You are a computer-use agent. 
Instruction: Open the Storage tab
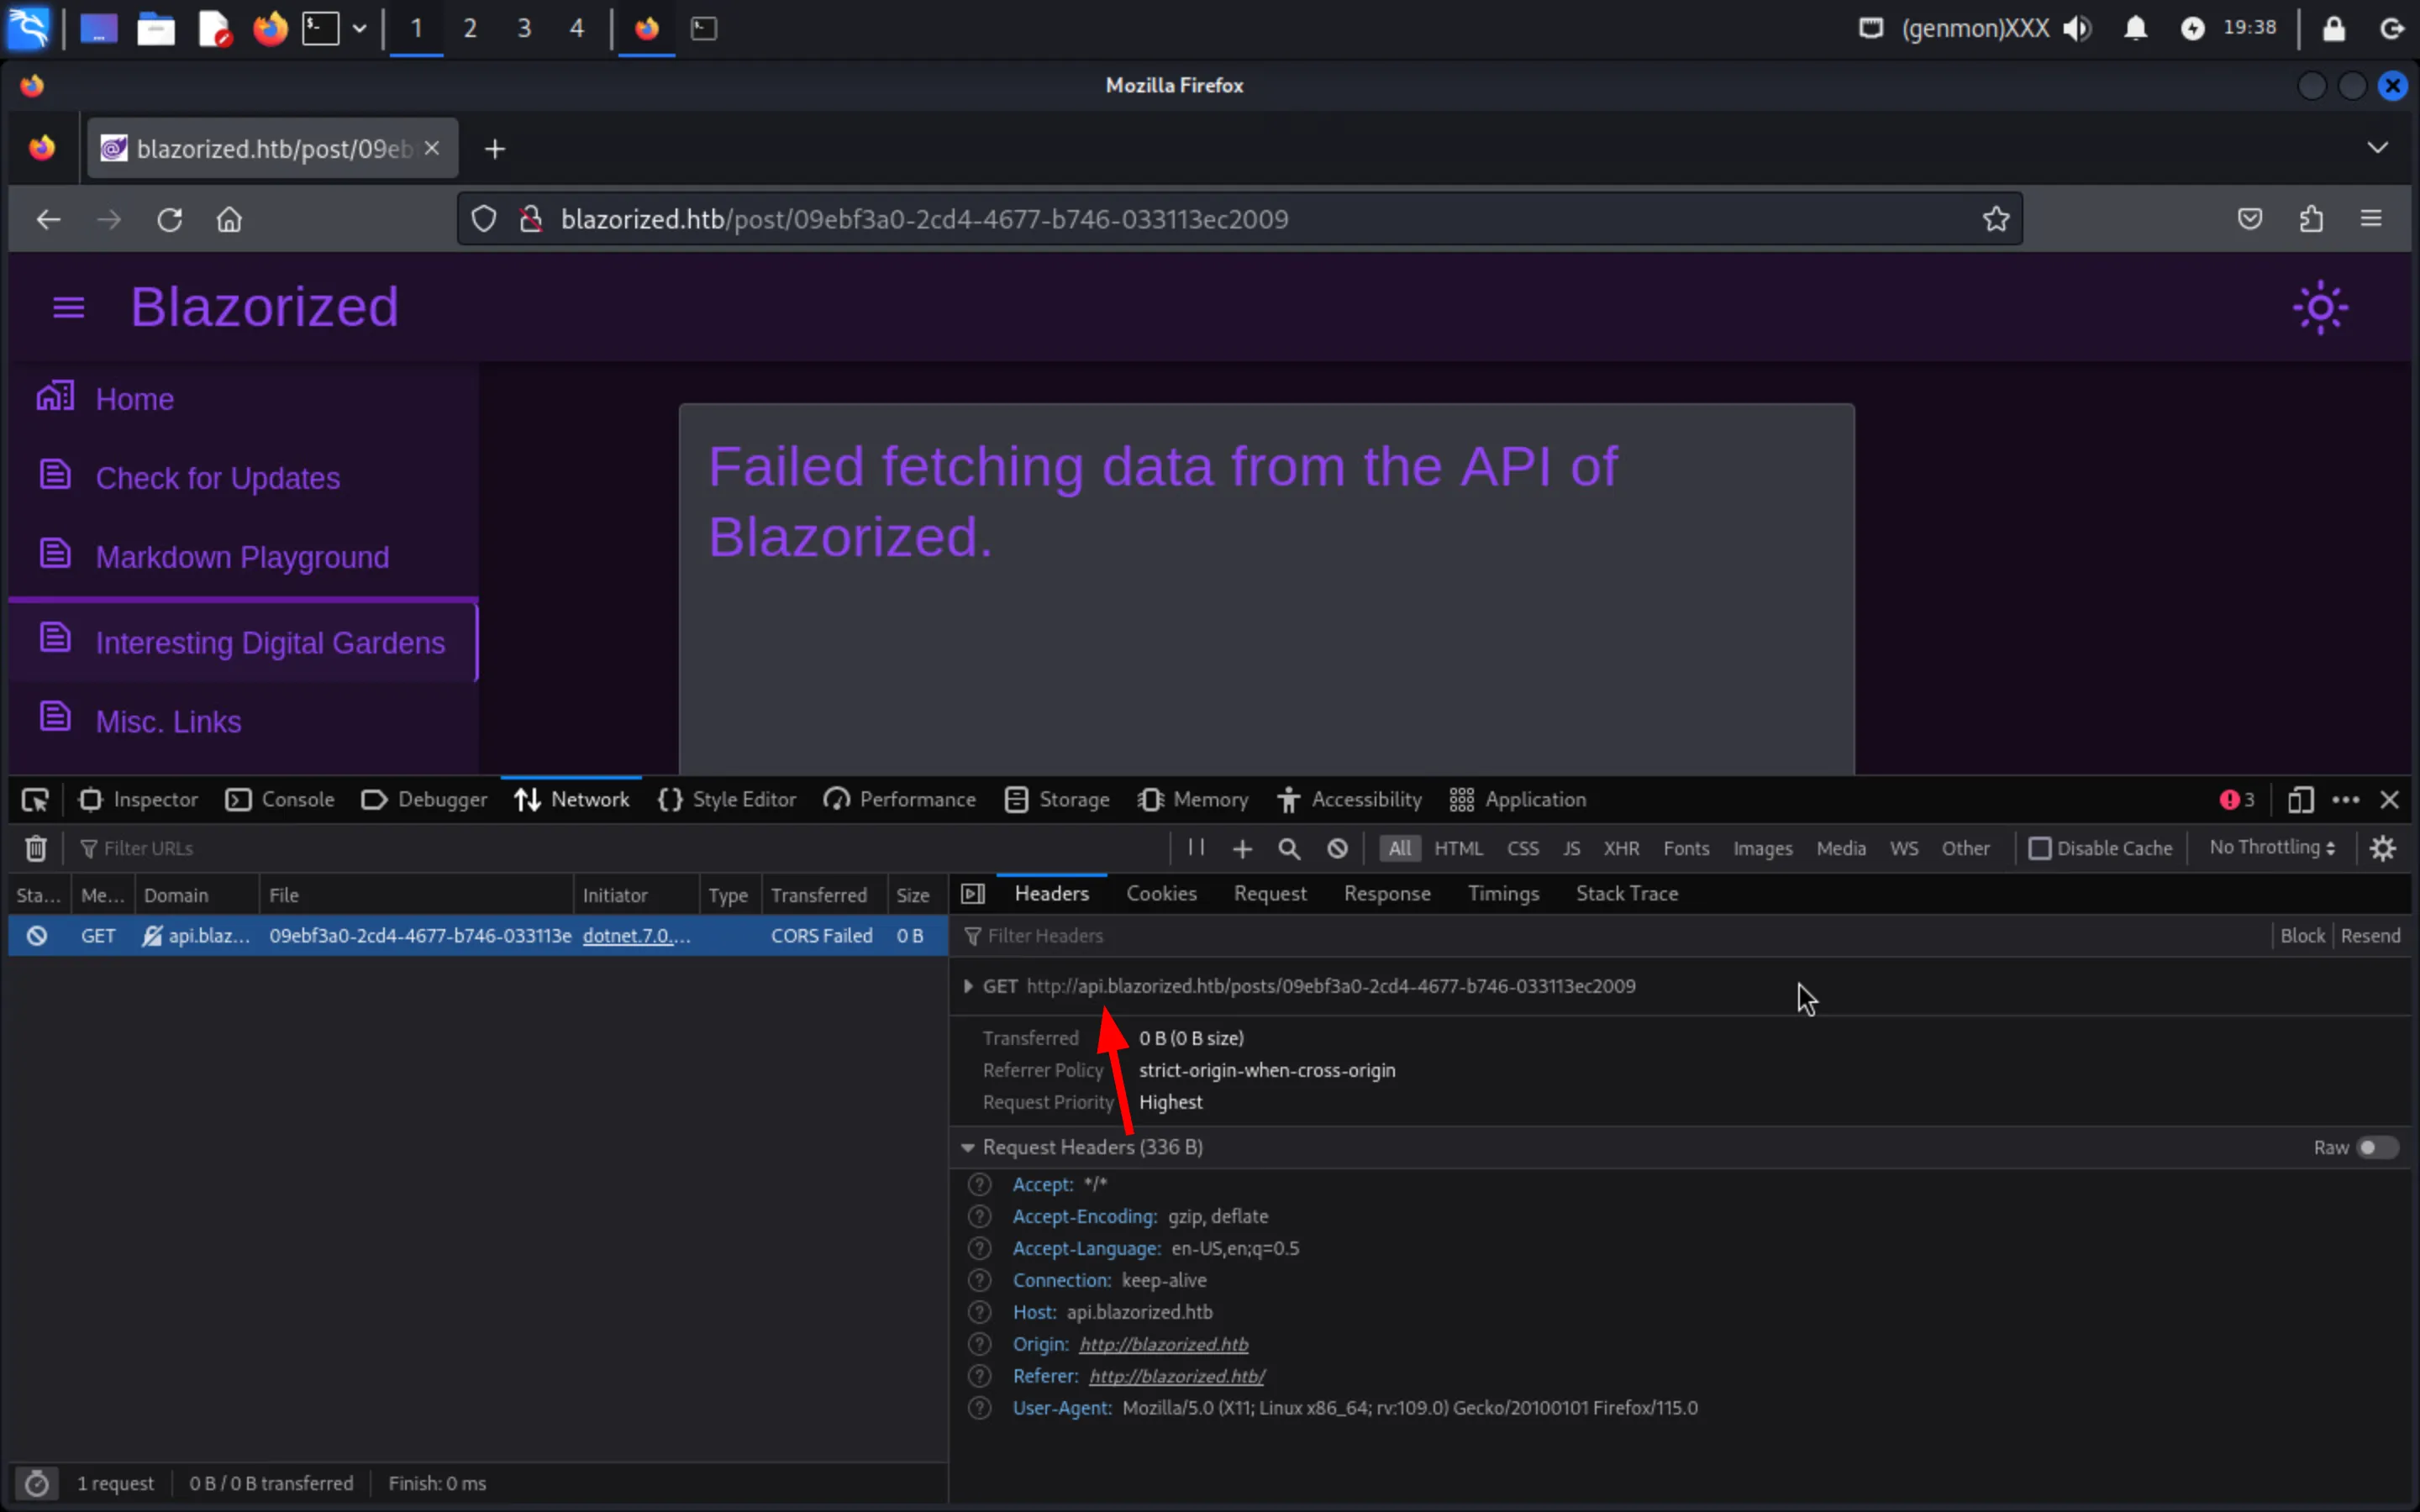[1057, 800]
